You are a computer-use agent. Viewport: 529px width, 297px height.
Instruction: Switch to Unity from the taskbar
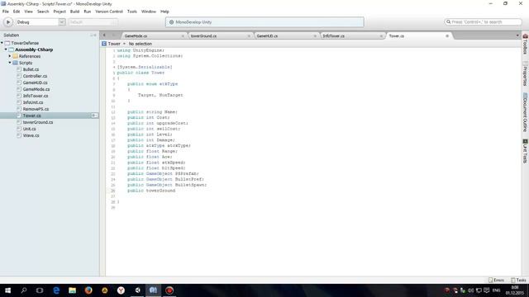coord(137,290)
